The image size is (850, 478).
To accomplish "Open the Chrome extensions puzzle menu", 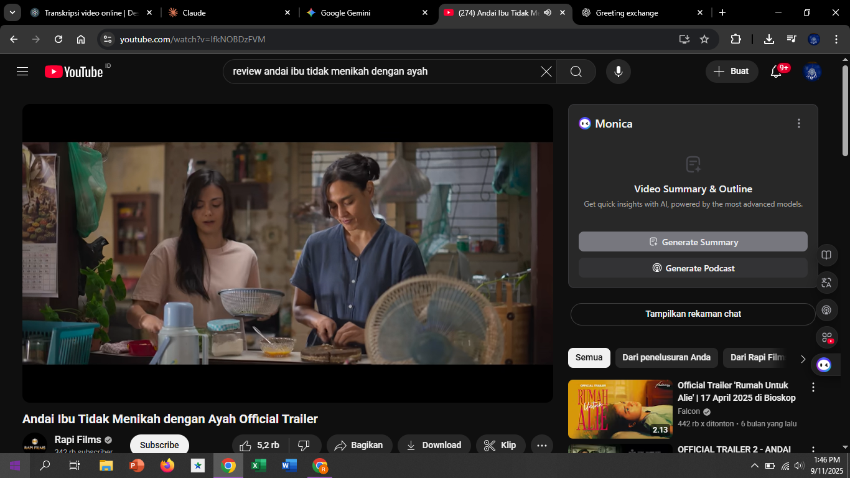I will [736, 39].
